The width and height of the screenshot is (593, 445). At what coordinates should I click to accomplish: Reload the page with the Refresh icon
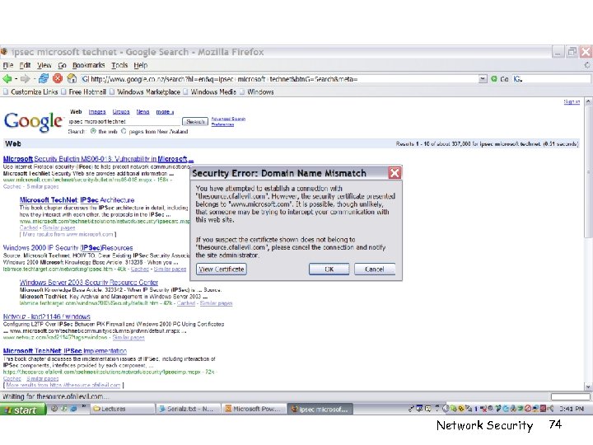pyautogui.click(x=44, y=78)
